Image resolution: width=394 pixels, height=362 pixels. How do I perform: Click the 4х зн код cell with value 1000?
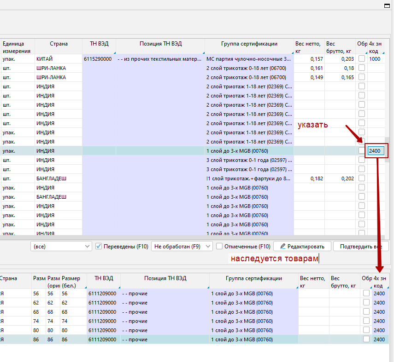(x=375, y=59)
